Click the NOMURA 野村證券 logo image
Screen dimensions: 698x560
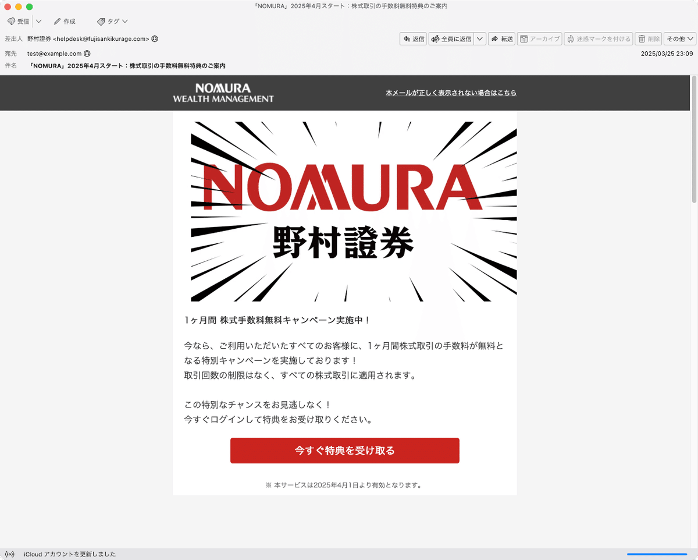pyautogui.click(x=344, y=211)
